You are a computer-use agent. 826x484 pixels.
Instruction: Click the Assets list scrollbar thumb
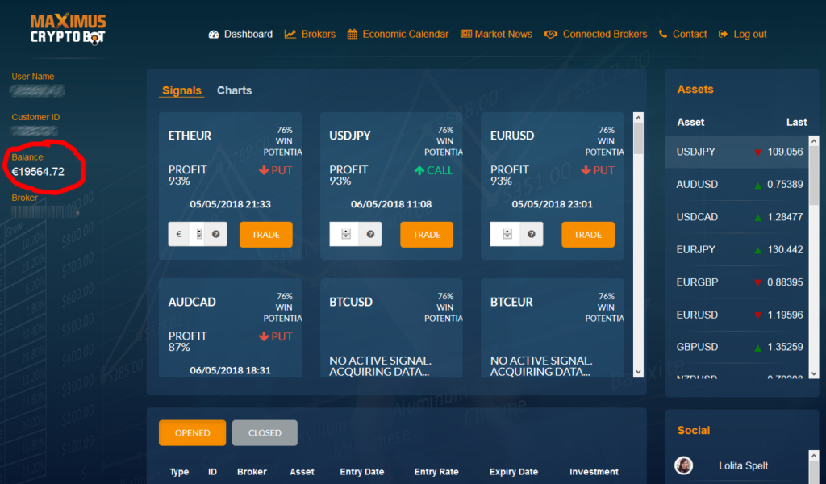814,175
